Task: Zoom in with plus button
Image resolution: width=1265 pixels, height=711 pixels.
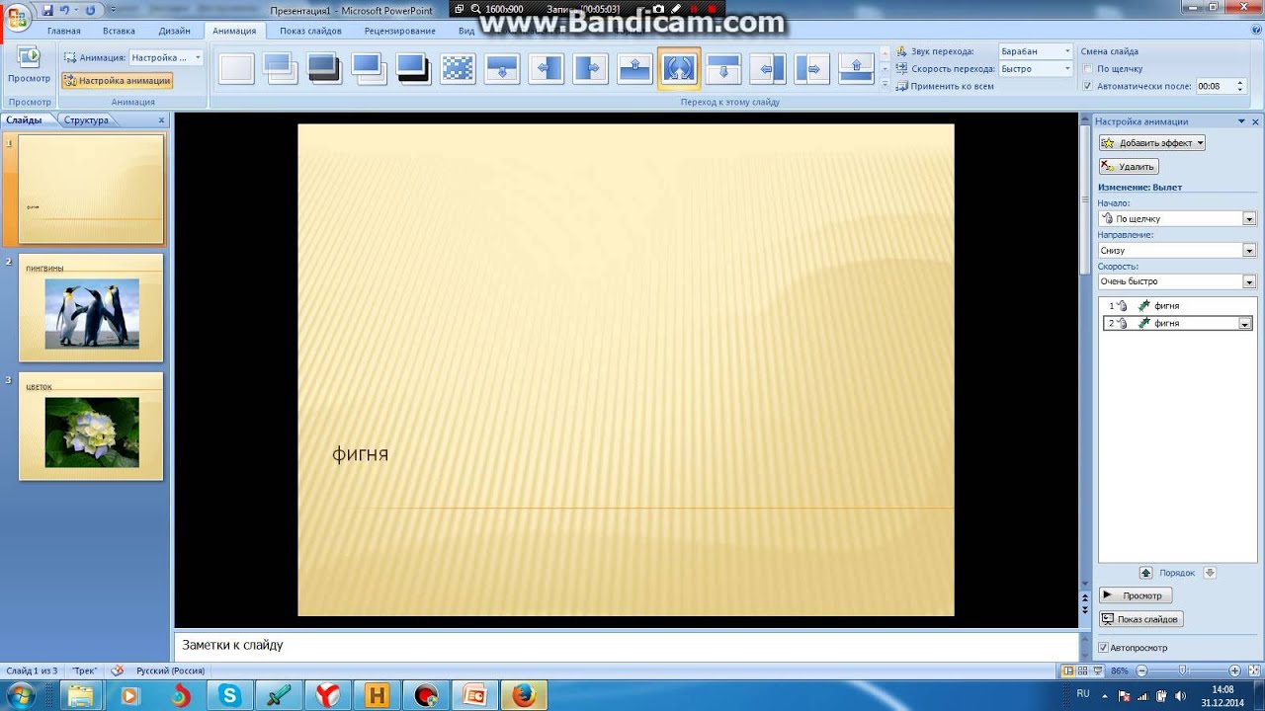Action: click(1236, 671)
